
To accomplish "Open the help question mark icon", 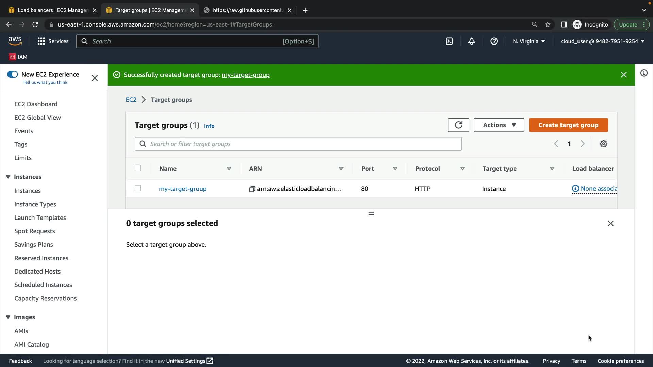I will coord(494,41).
